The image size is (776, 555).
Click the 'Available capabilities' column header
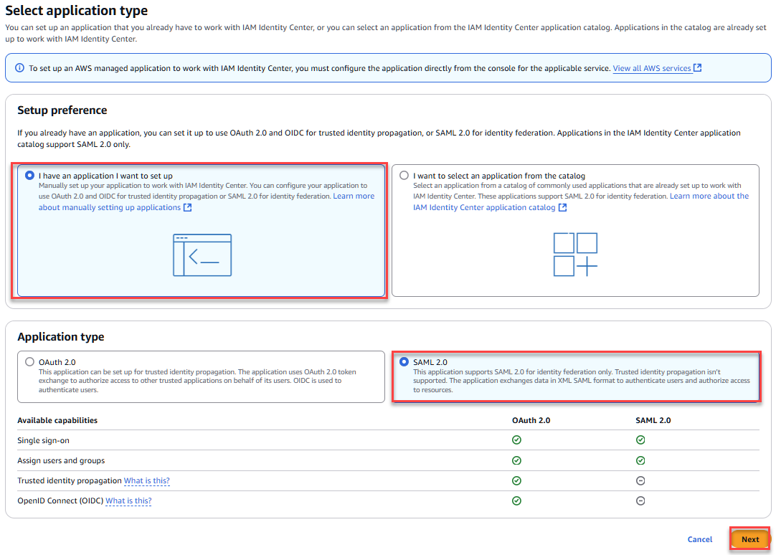(57, 420)
